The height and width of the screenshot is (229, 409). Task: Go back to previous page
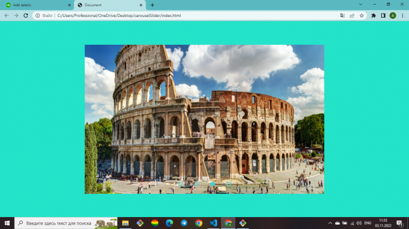[6, 16]
